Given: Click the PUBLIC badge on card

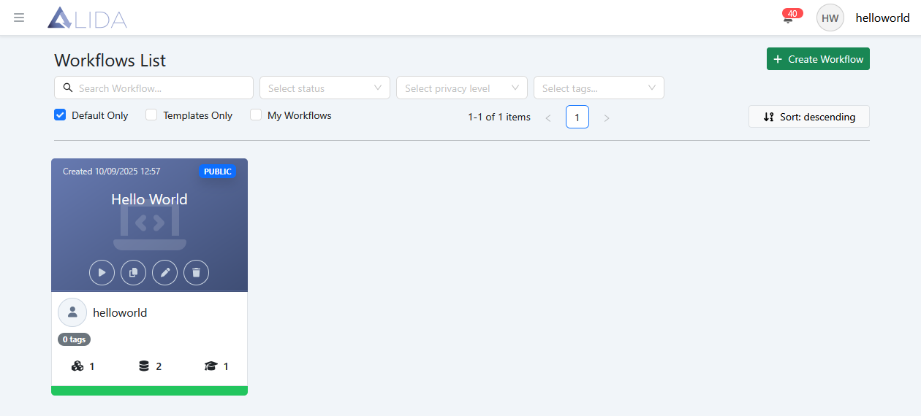Looking at the screenshot, I should point(218,172).
